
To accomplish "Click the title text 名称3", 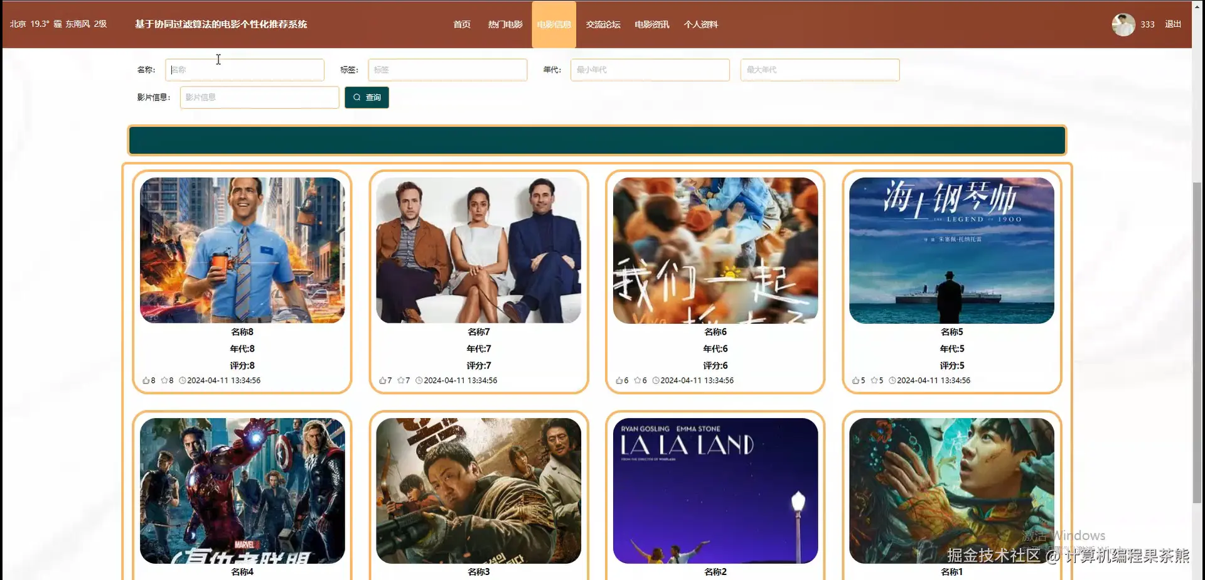I will click(x=479, y=572).
